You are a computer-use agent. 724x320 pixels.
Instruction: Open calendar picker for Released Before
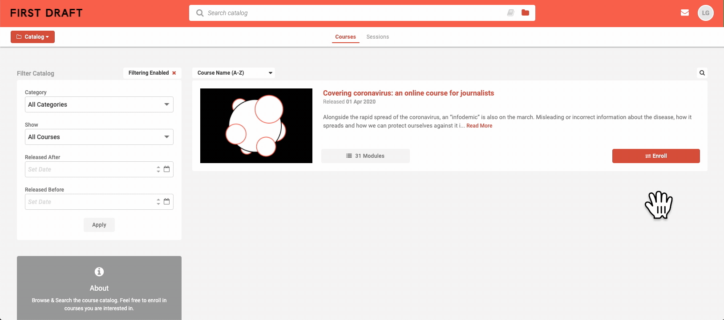[x=167, y=202]
